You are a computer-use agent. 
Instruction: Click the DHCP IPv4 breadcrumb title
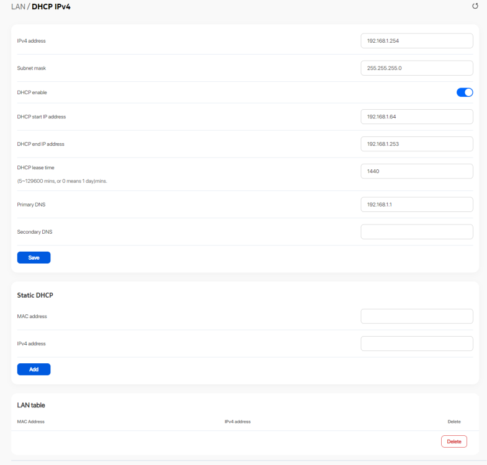51,7
